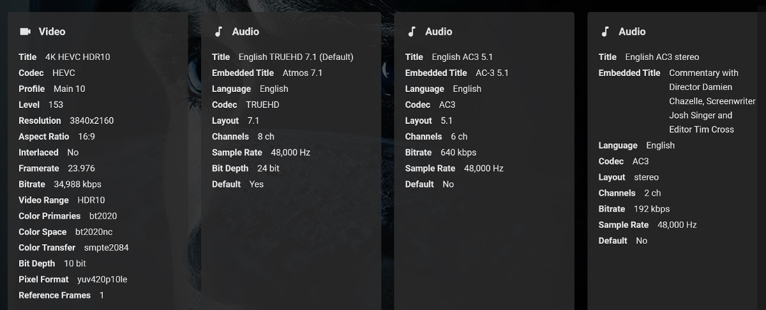Select the yuv420p10le pixel format value
766x310 pixels.
(103, 279)
